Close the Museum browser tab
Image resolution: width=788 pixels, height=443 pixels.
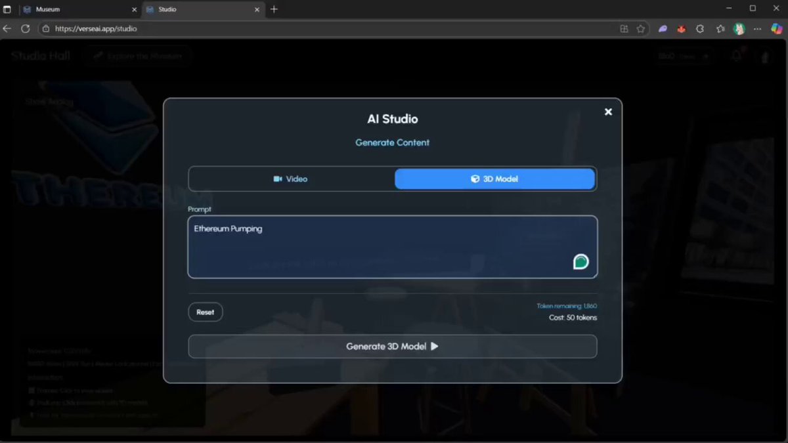pos(134,10)
